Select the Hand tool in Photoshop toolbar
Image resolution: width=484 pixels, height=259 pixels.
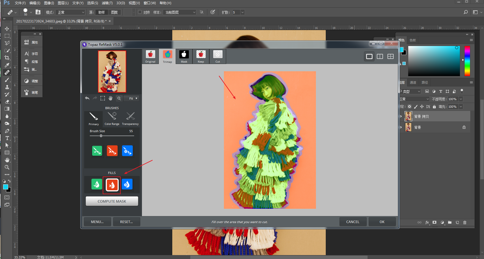coord(7,160)
